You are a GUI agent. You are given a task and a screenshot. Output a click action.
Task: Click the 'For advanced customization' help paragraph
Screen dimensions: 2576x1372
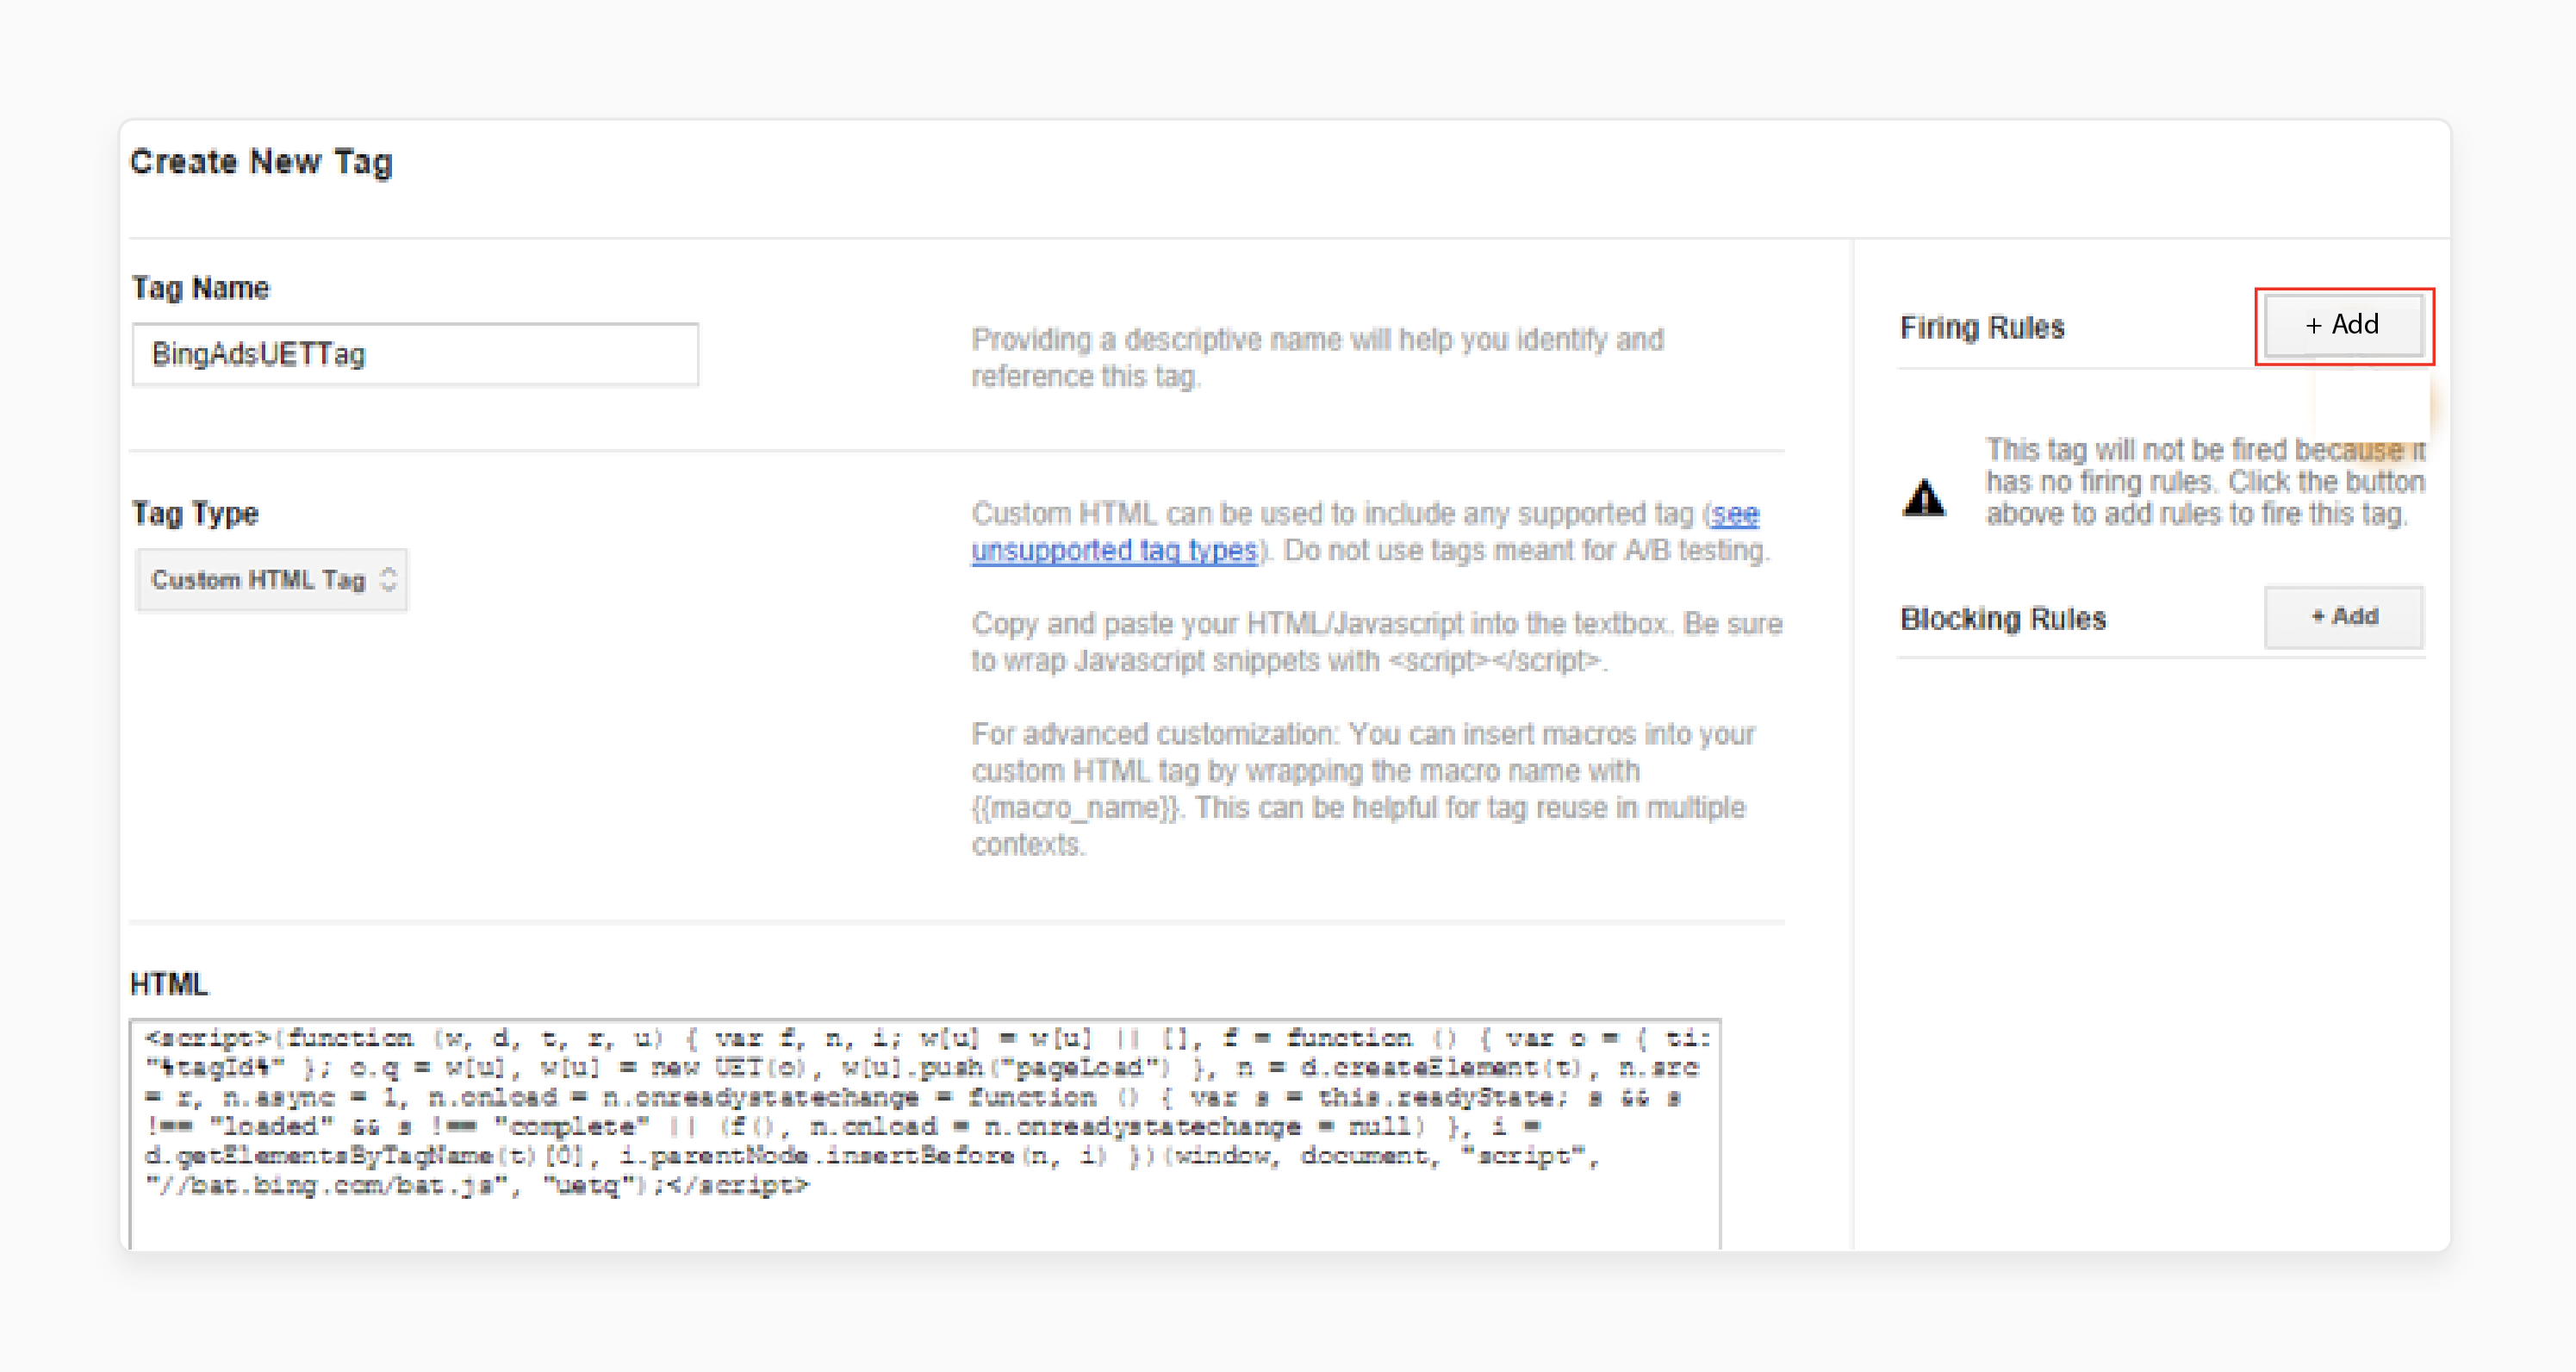tap(1363, 789)
